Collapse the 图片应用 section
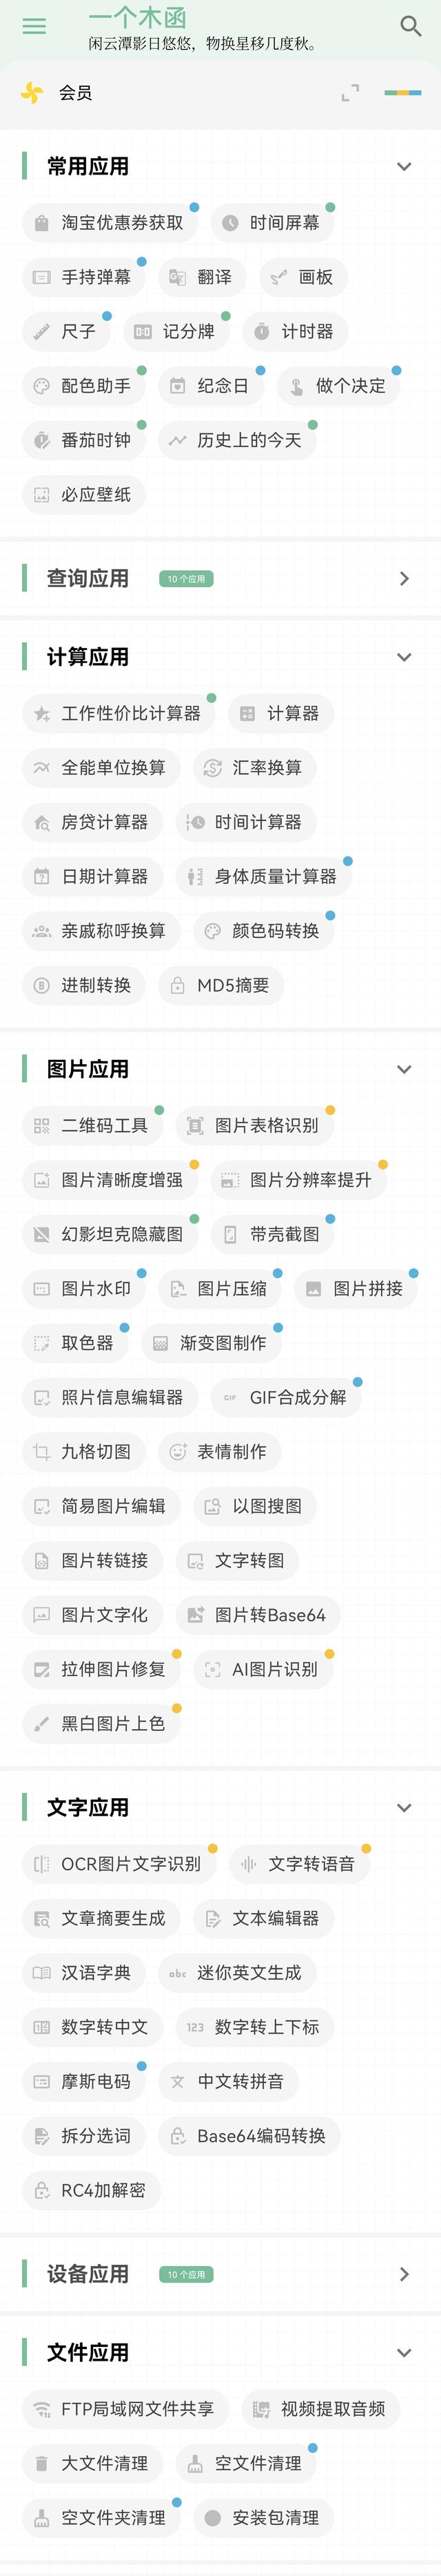The width and height of the screenshot is (441, 2576). 404,1069
